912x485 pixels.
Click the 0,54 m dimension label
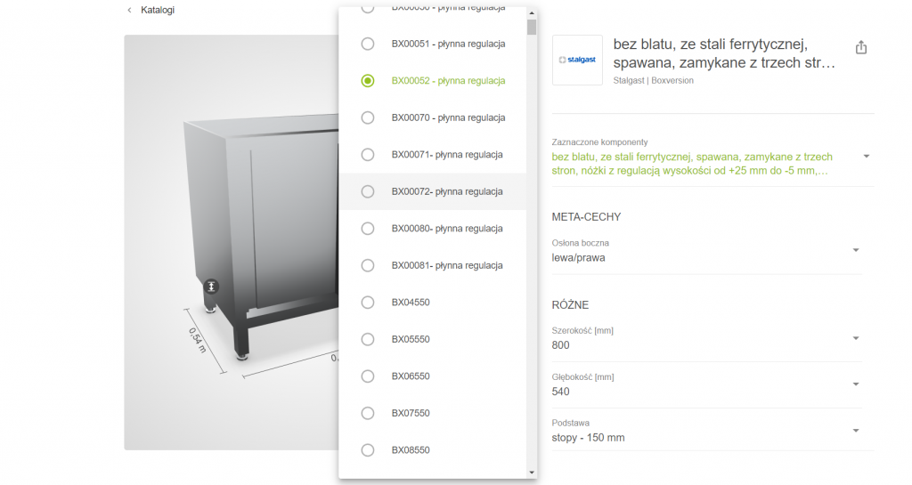click(x=198, y=340)
